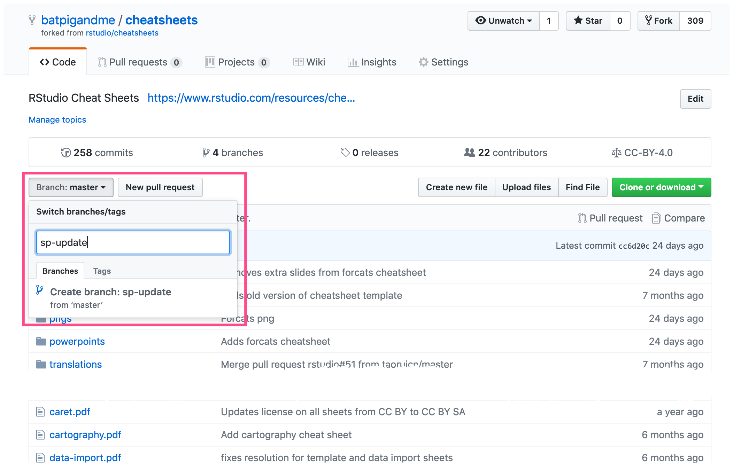Click the Fork count showing 309

click(695, 21)
